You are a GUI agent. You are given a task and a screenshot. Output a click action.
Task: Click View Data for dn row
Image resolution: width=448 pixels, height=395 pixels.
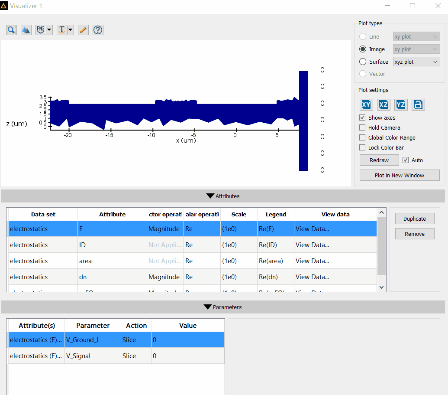coord(335,277)
